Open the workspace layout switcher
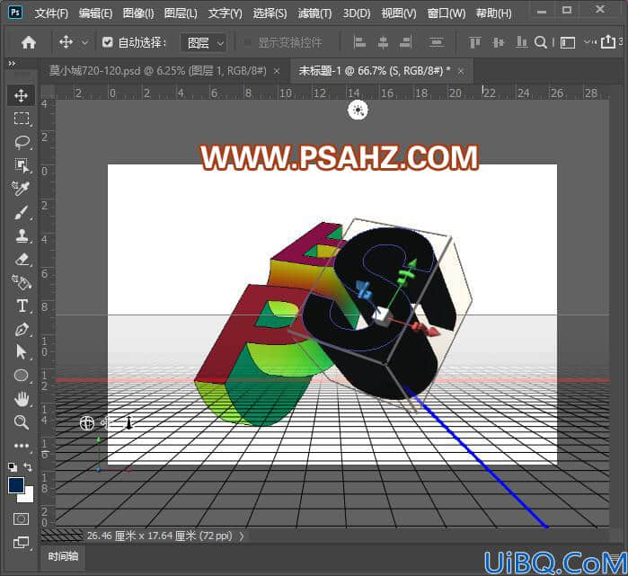Viewport: 628px width, 576px height. [568, 42]
